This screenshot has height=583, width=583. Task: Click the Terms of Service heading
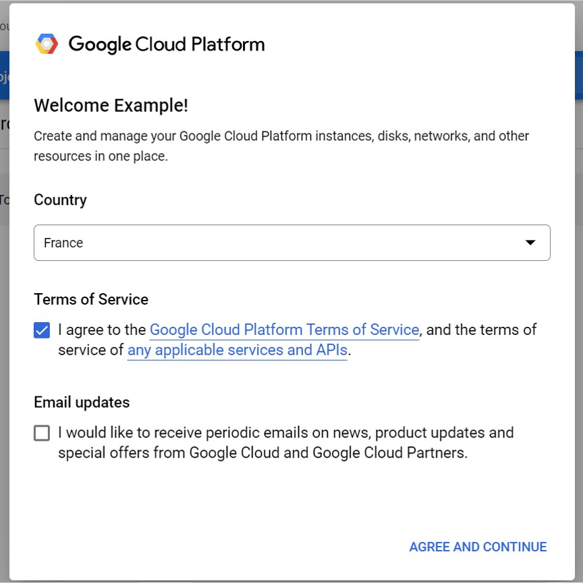91,299
